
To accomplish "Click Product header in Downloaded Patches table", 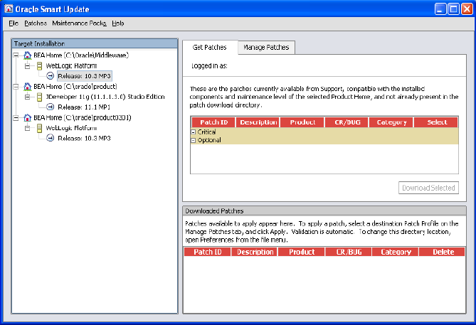I will coord(302,252).
